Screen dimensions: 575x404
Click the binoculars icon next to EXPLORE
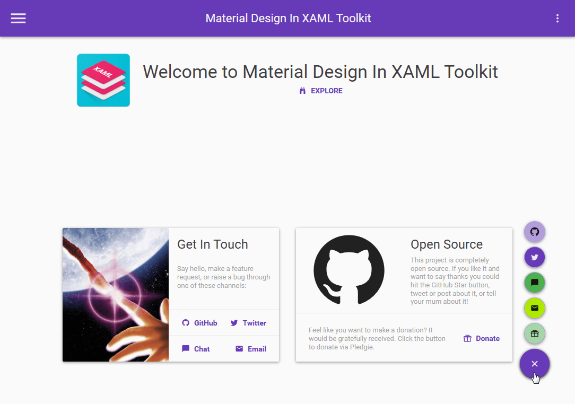pyautogui.click(x=303, y=90)
